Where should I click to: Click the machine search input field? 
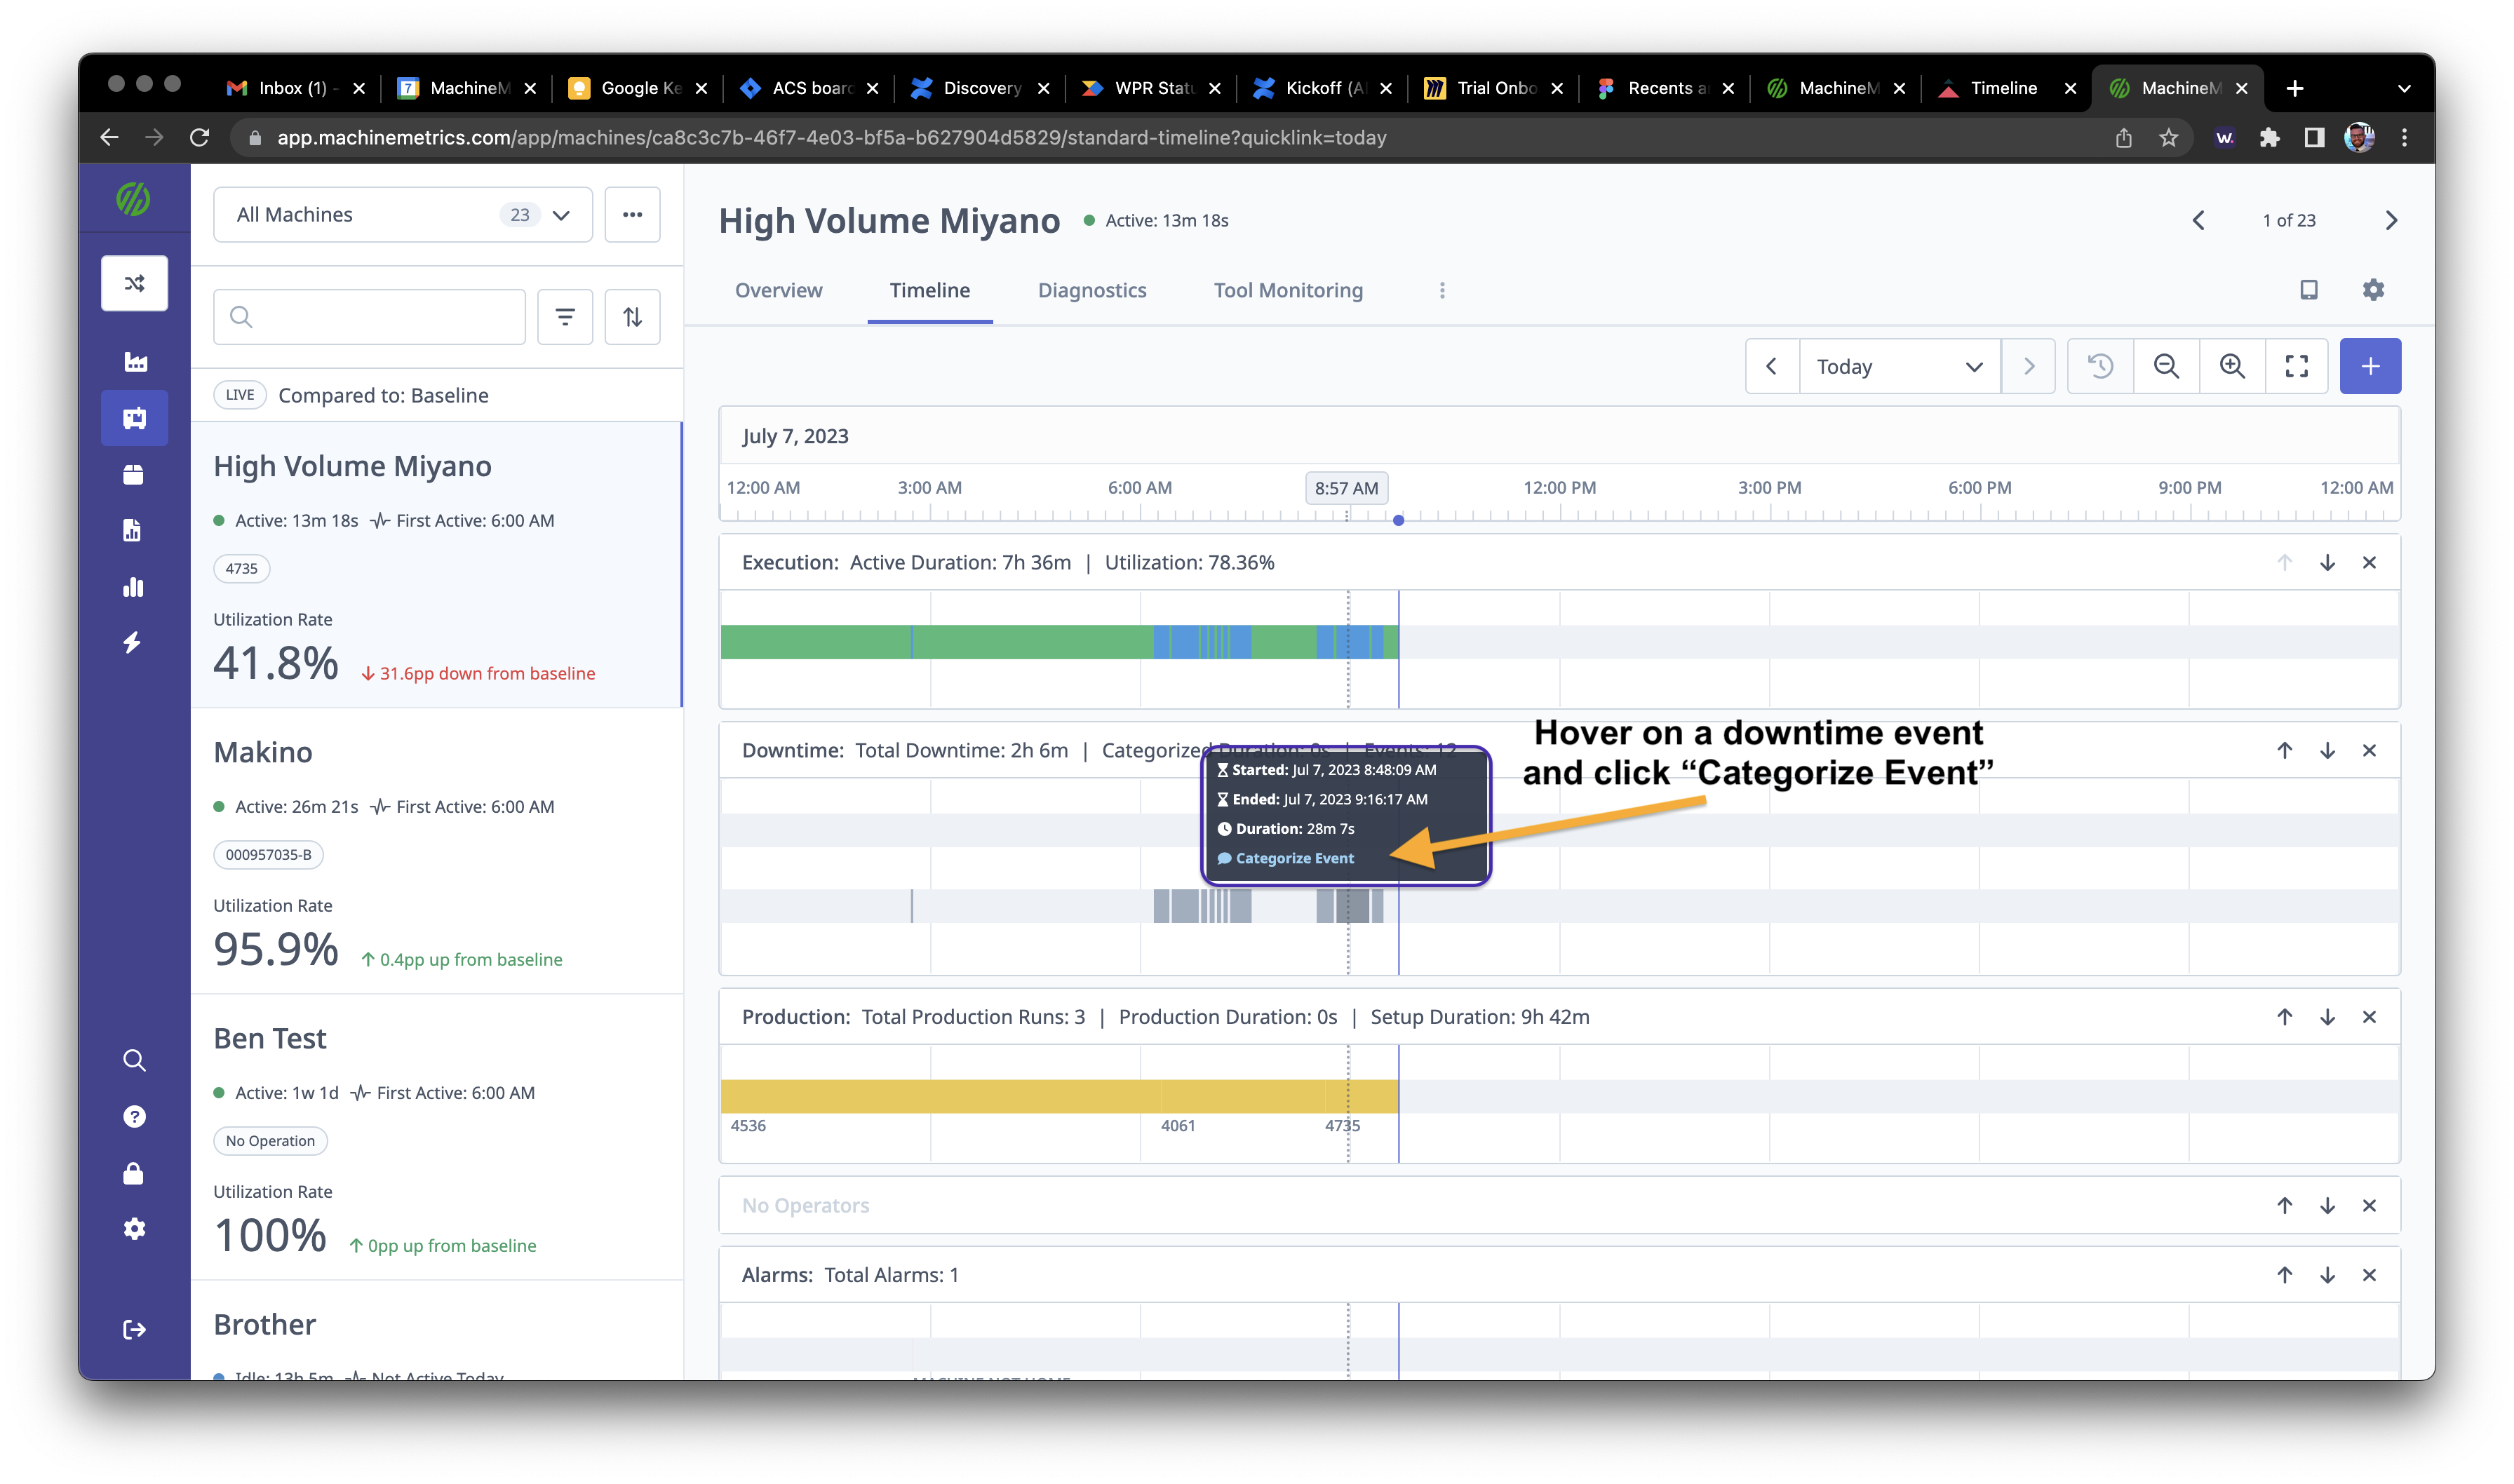[x=368, y=316]
